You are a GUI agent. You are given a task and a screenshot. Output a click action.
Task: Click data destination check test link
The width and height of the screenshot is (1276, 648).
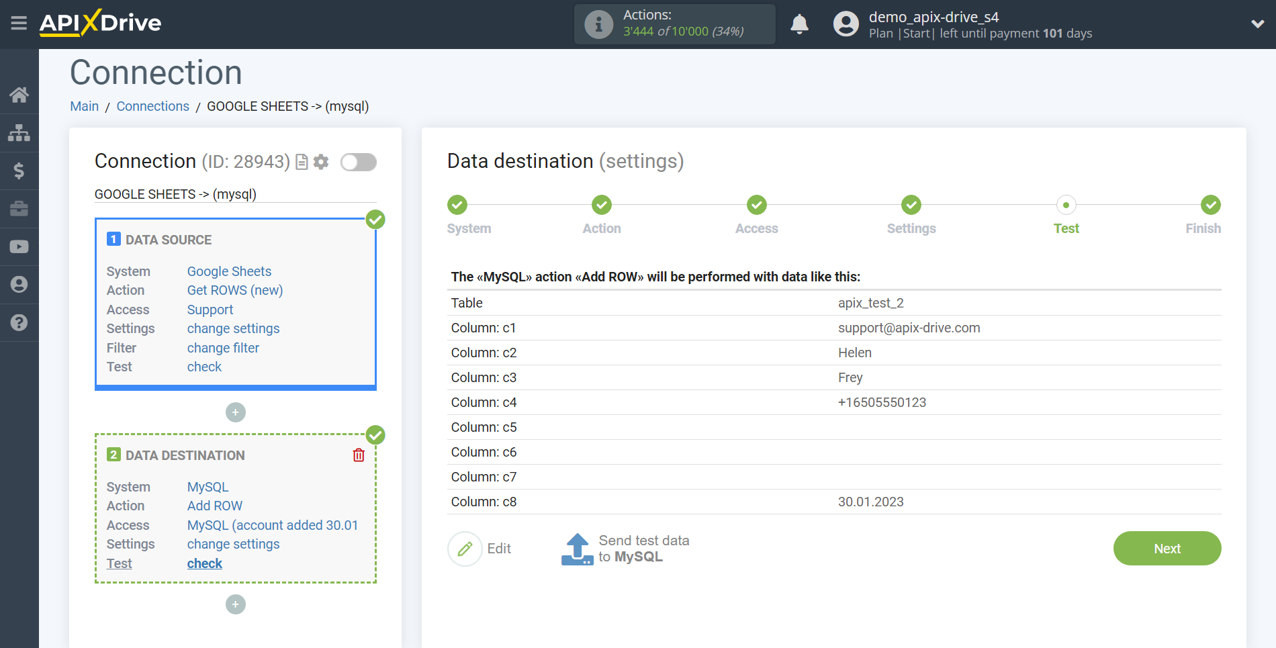(x=205, y=563)
